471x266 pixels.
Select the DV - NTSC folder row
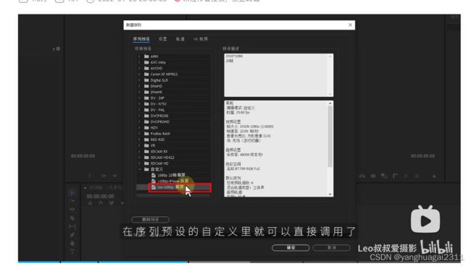pyautogui.click(x=173, y=104)
